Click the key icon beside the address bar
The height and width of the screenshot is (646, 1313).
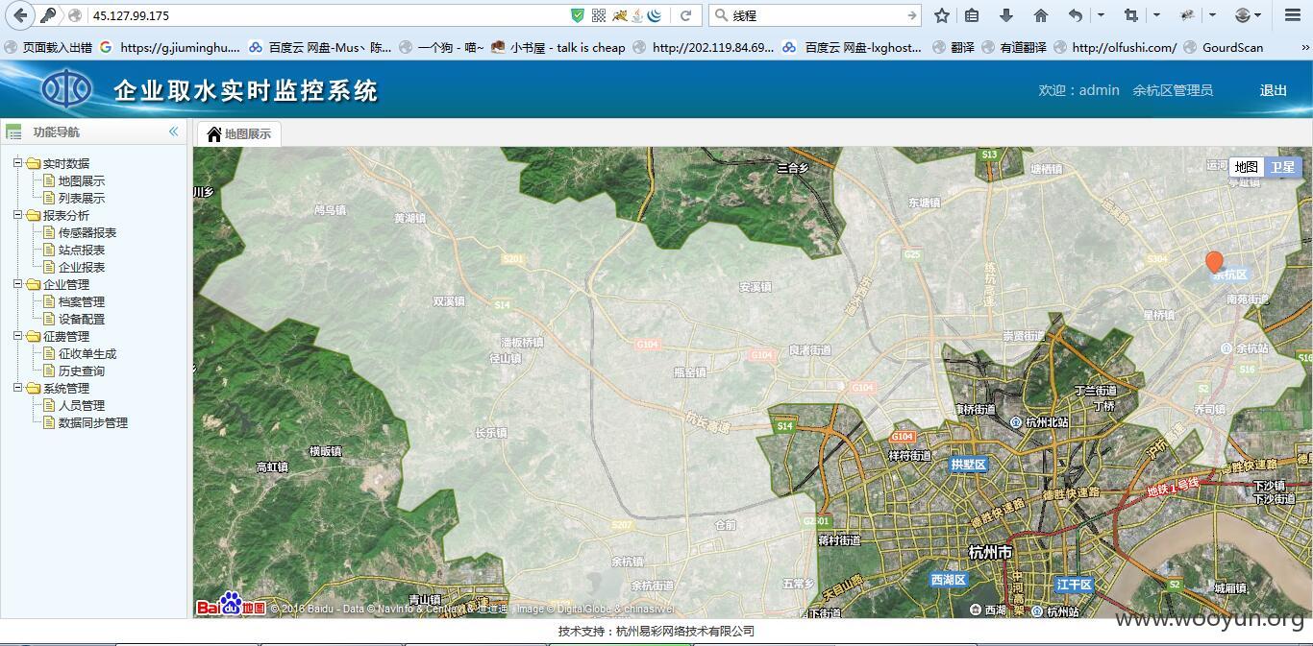point(48,15)
